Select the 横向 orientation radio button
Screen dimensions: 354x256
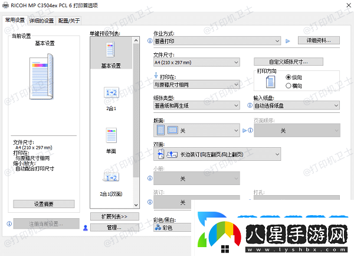point(289,86)
